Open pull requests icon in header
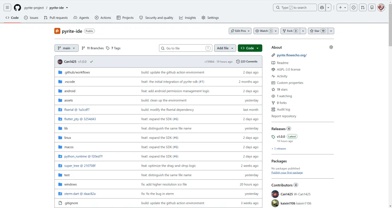The image size is (392, 208). click(363, 8)
